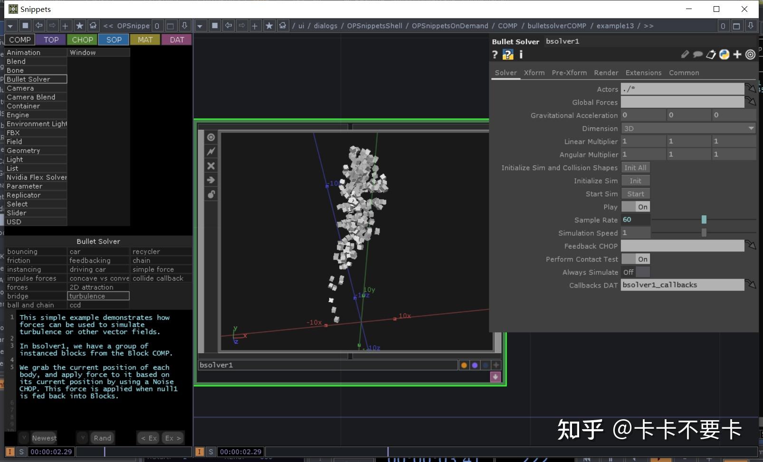Click the Python expression icon in the parameter header
Screen dimensions: 763x462
tap(724, 54)
